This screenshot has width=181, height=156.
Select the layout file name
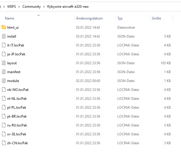point(12,63)
